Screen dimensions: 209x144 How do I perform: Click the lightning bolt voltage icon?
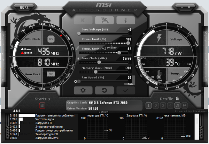point(159,38)
